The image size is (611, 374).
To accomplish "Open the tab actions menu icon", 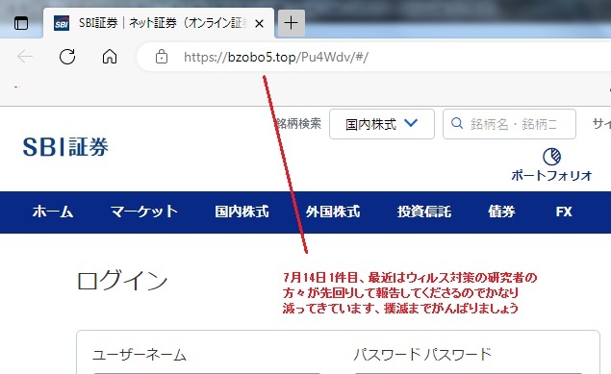I will [21, 23].
